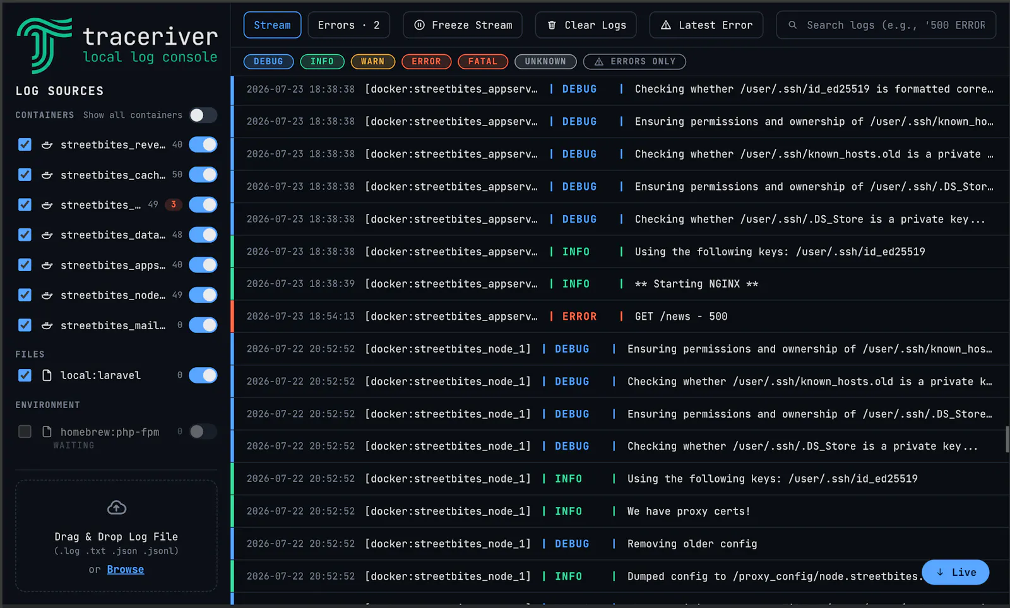Filter logs by UNKNOWN level
The image size is (1010, 608).
[x=545, y=62]
